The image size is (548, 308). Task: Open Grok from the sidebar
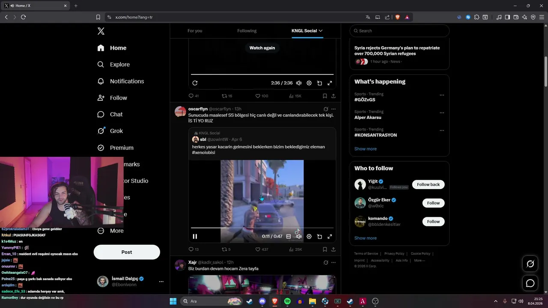(110, 131)
